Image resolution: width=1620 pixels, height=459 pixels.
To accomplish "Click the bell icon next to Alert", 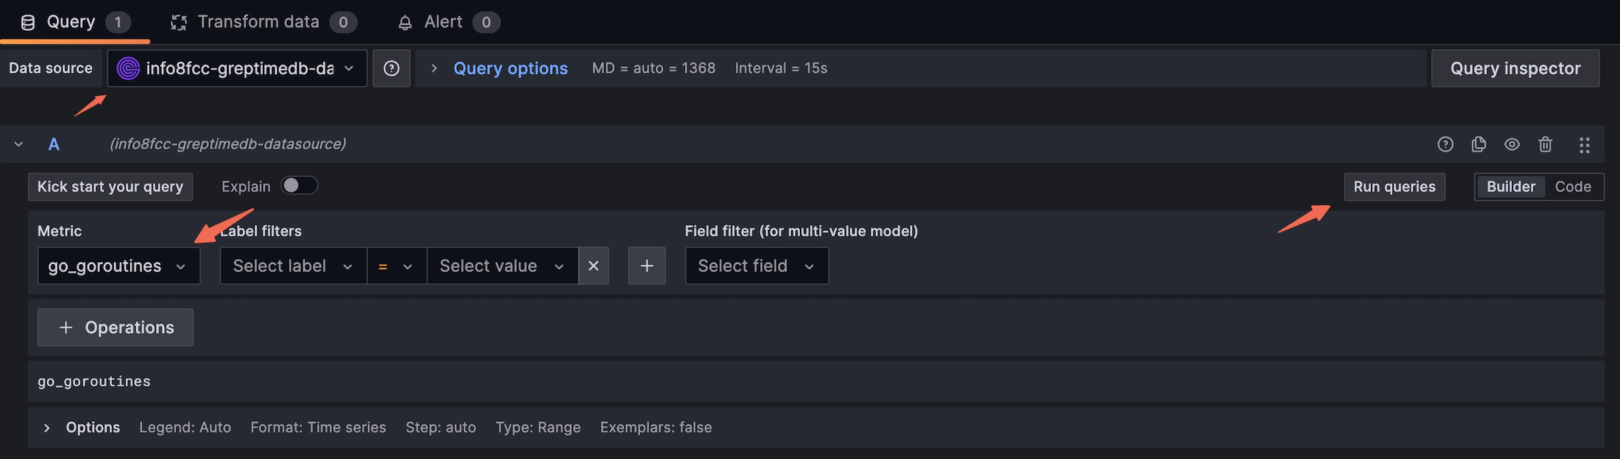I will 405,21.
